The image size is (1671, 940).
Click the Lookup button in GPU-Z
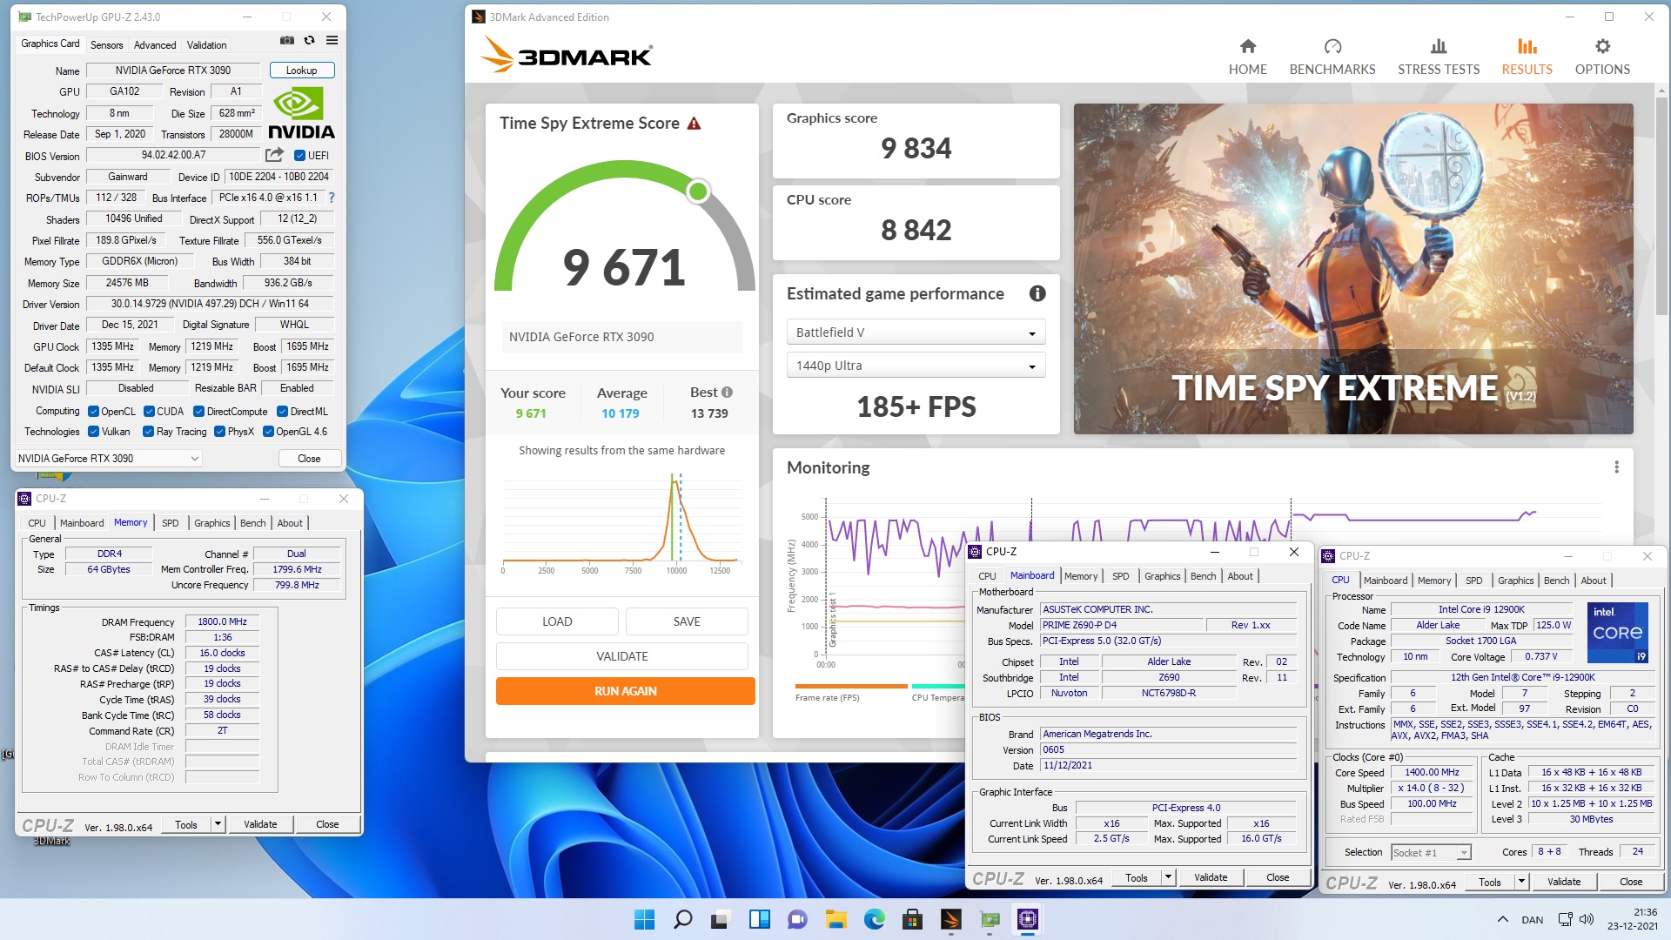(x=301, y=70)
